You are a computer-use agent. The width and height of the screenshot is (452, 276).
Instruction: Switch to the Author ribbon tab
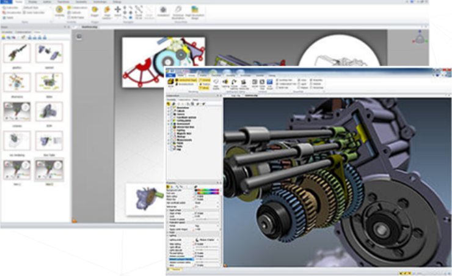click(x=46, y=2)
